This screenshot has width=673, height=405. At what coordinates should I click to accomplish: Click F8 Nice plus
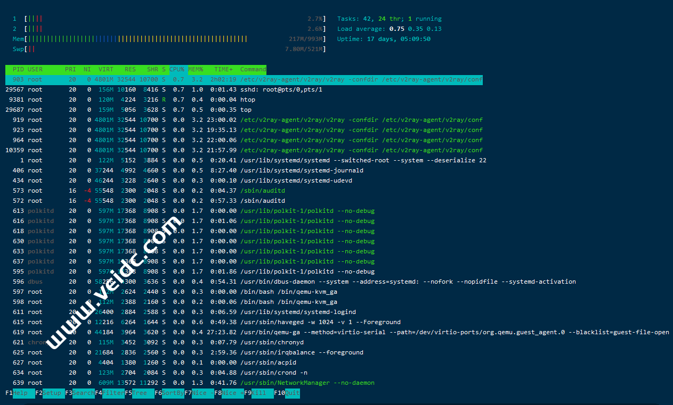229,393
